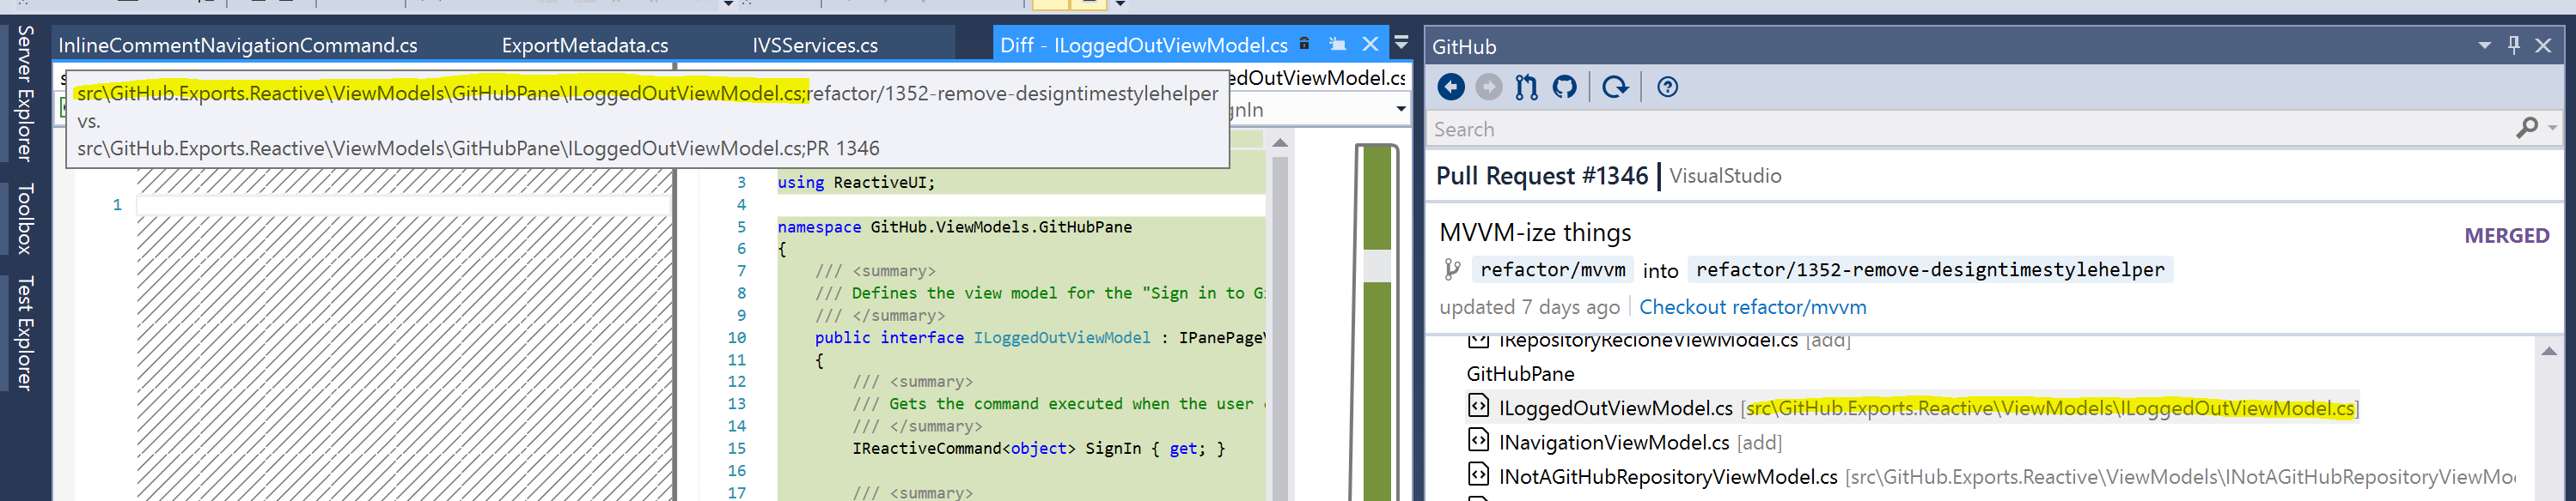
Task: Refresh the GitHub pane
Action: tap(1615, 88)
